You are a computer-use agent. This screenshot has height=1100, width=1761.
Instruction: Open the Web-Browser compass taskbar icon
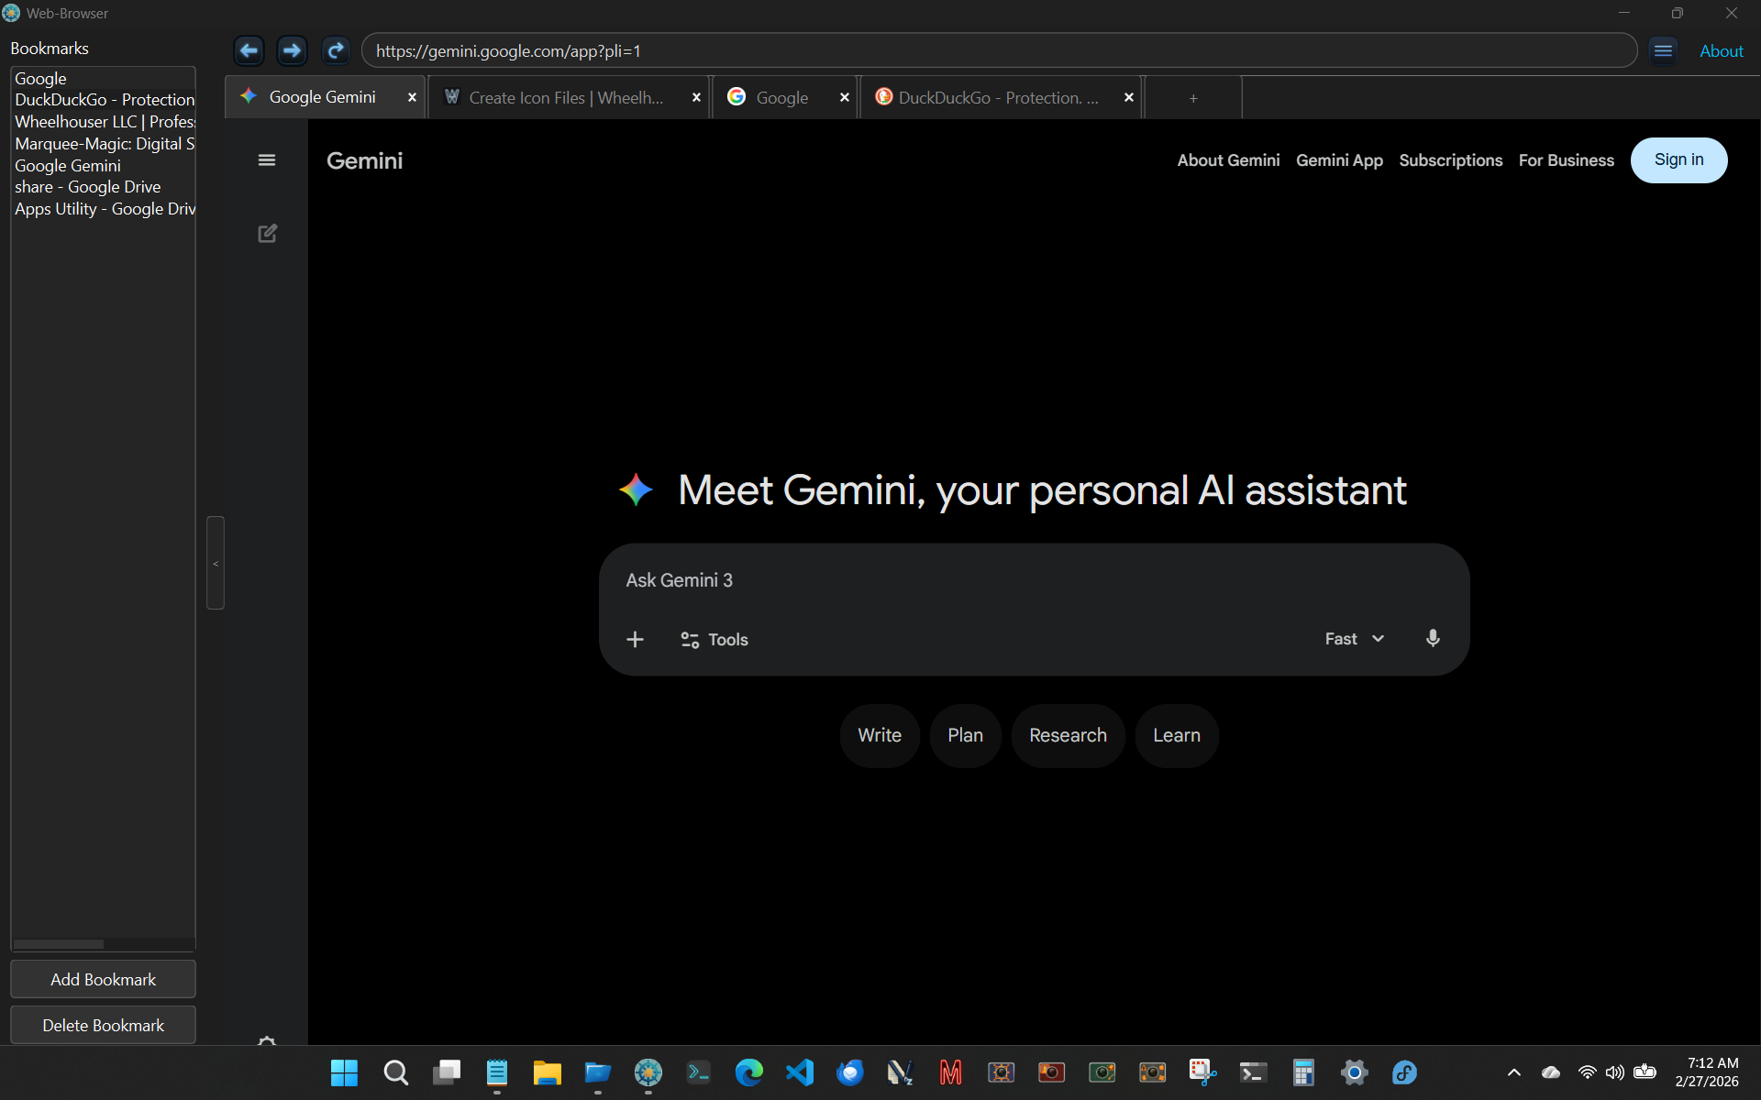(648, 1072)
